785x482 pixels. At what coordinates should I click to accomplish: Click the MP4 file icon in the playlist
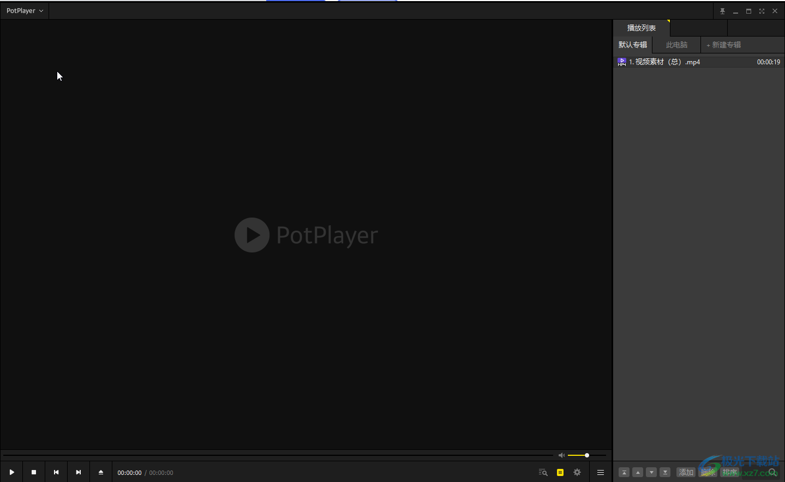[622, 62]
